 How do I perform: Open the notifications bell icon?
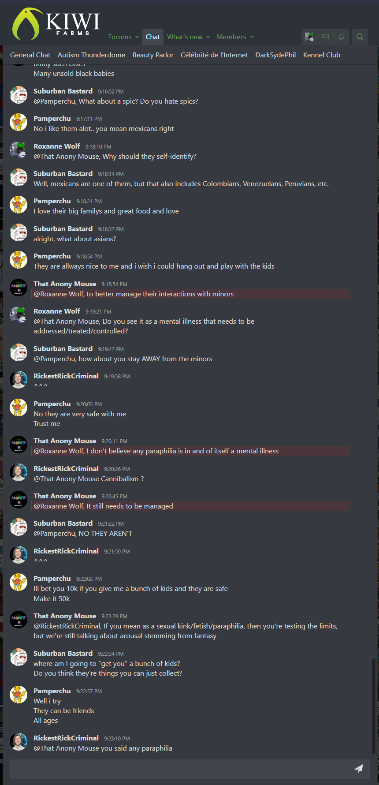(341, 37)
